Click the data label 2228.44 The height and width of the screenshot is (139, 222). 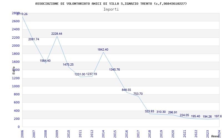(57, 34)
